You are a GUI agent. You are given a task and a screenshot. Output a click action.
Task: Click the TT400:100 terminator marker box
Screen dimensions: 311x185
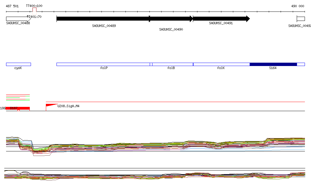coord(34,10)
